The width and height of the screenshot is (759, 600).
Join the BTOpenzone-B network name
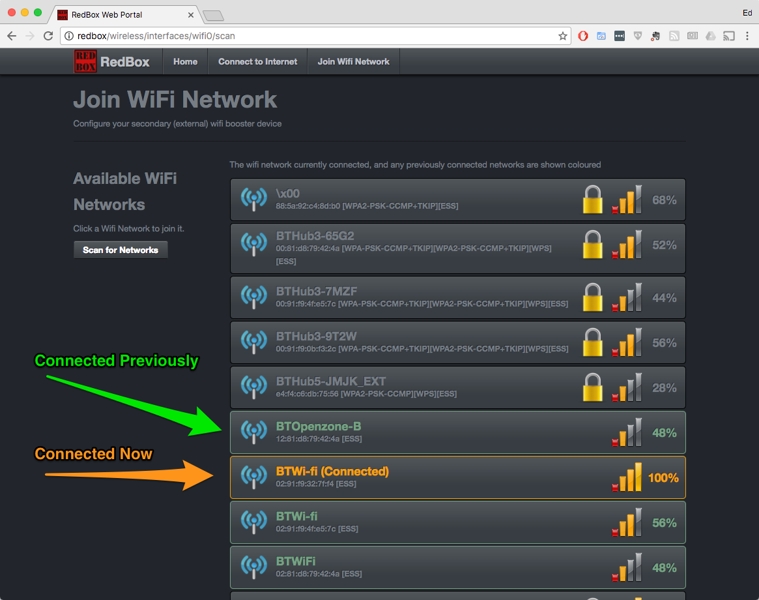point(319,427)
